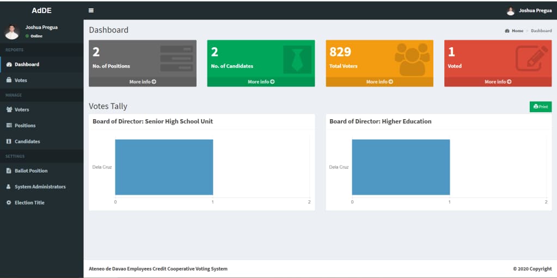Click the Senior High School Unit chart bar
Viewport: 557px width, 278px height.
click(164, 167)
